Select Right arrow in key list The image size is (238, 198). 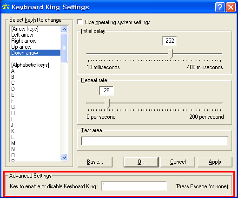pyautogui.click(x=35, y=41)
